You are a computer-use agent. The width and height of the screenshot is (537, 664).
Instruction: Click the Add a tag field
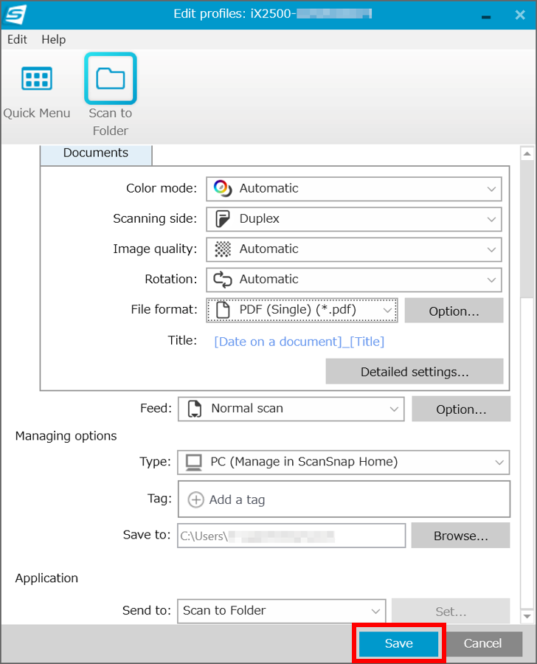[344, 499]
